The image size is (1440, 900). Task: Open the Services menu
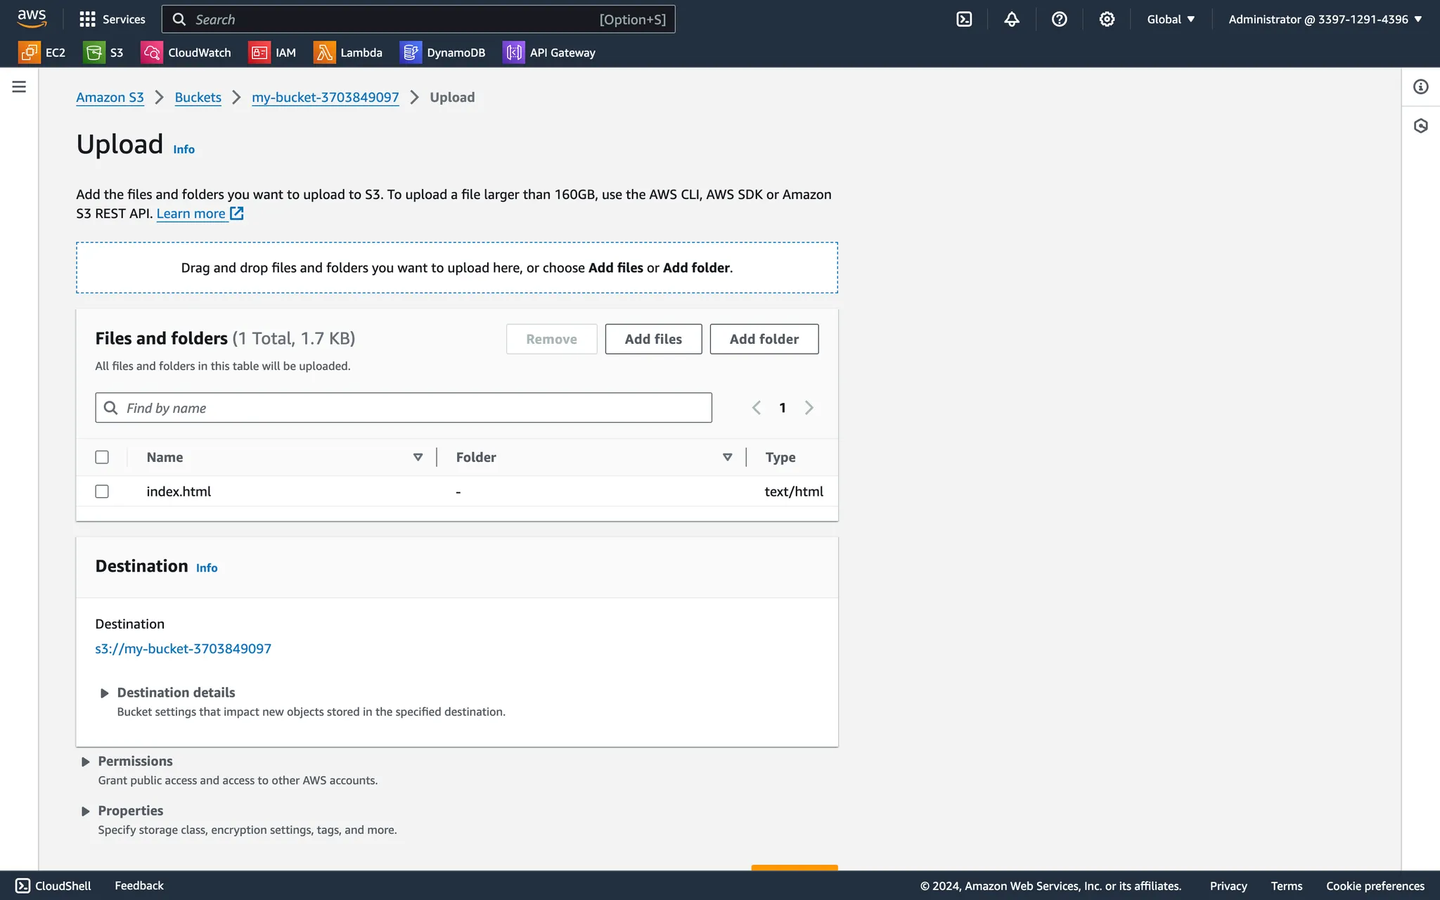point(112,20)
